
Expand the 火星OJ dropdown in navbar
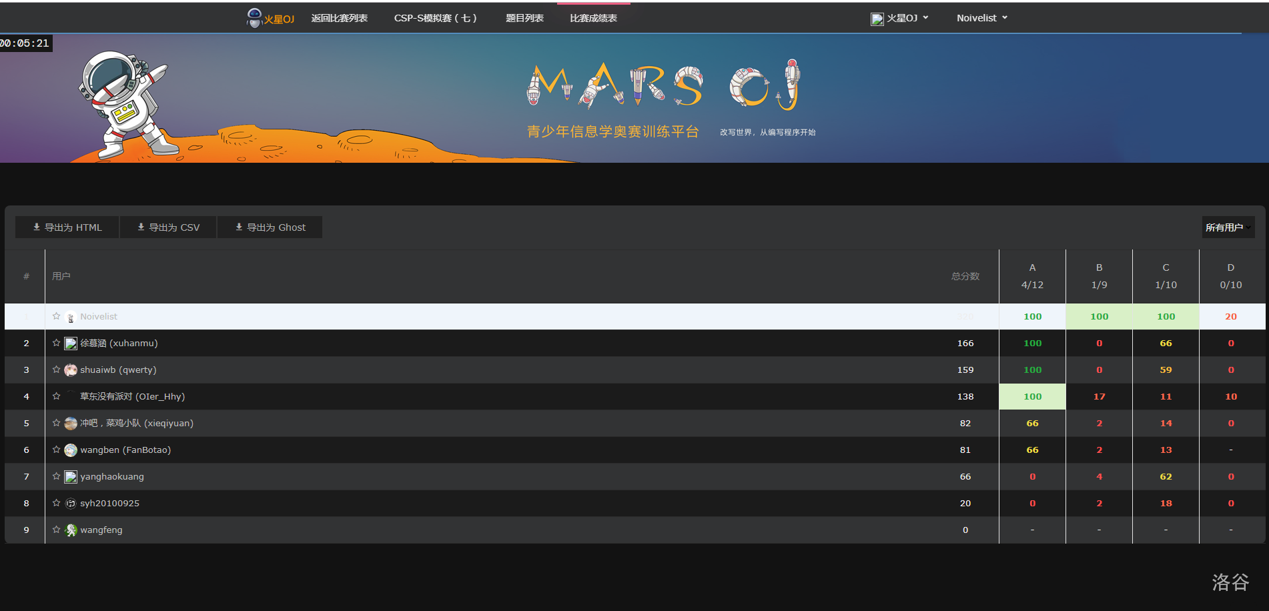coord(900,18)
